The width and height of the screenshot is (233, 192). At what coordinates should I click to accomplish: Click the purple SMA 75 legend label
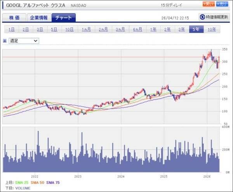click(x=53, y=182)
